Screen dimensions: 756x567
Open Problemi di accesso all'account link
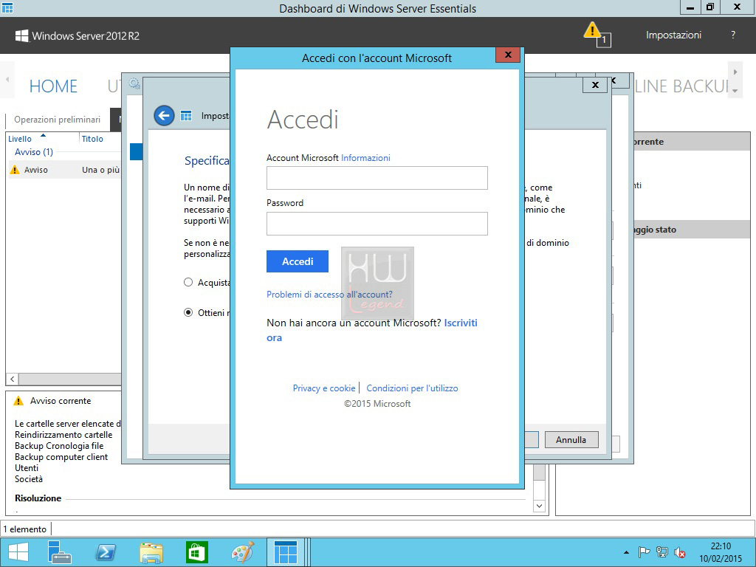coord(329,294)
